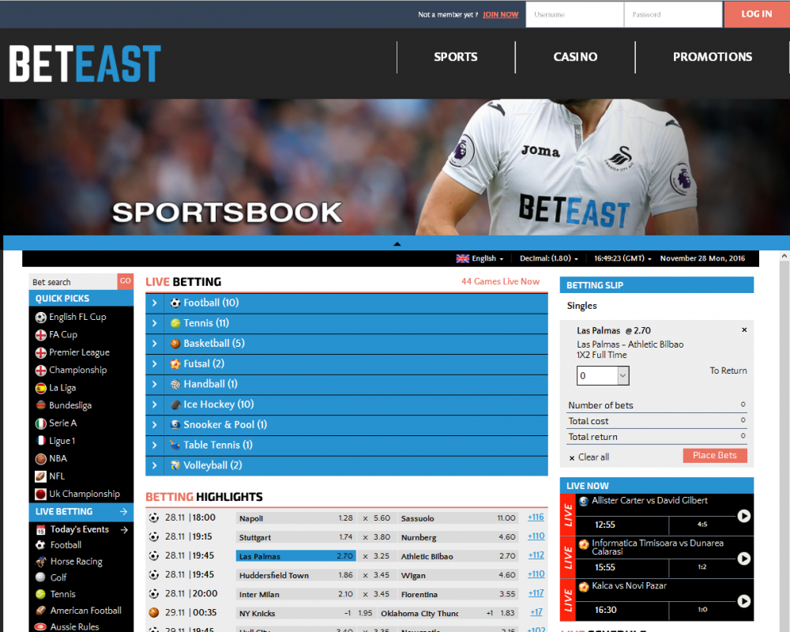
Task: Open the English language dropdown
Action: (480, 258)
